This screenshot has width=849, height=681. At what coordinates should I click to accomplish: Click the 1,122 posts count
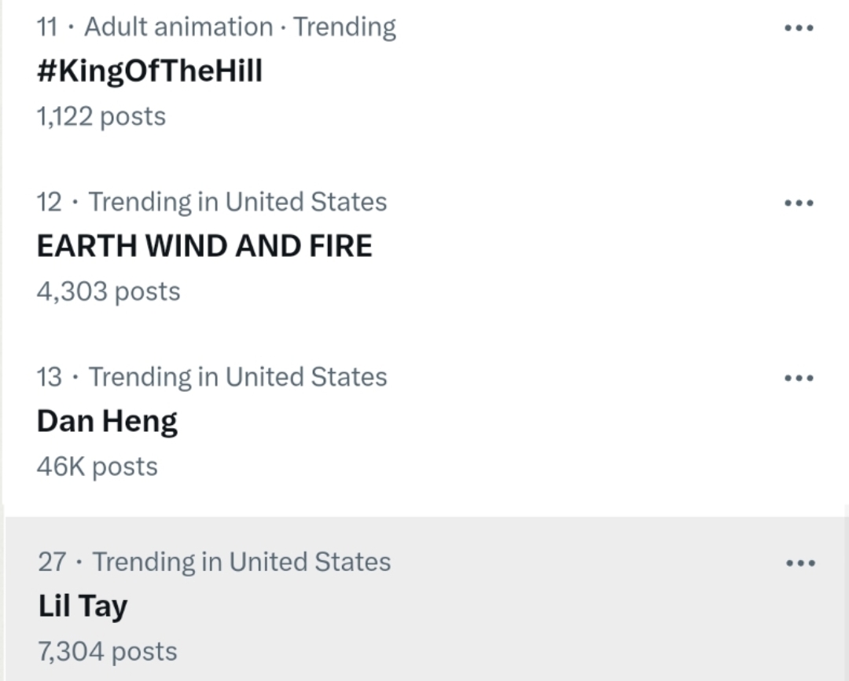tap(101, 116)
